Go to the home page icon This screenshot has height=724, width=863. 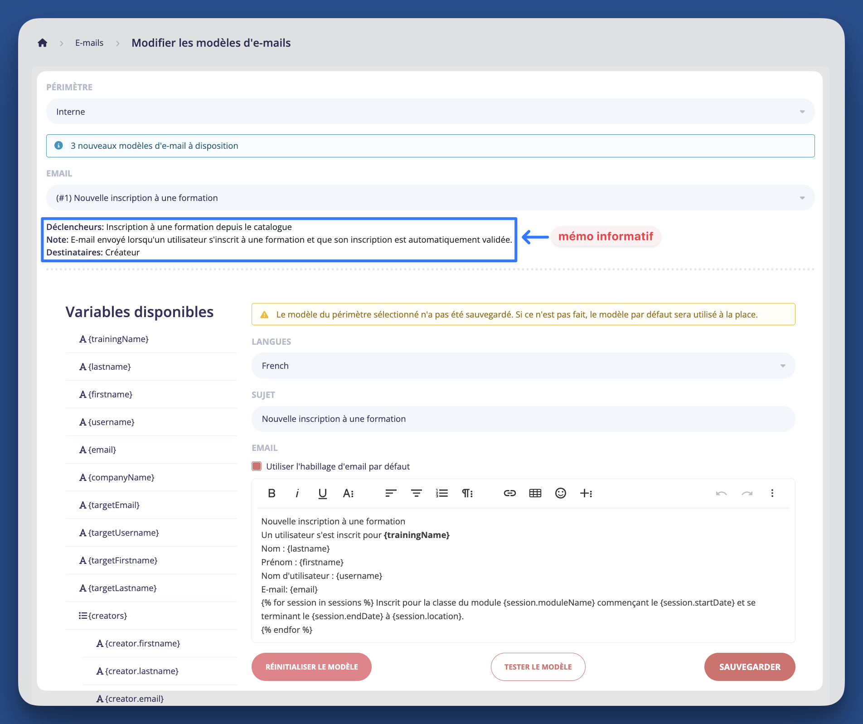tap(43, 43)
